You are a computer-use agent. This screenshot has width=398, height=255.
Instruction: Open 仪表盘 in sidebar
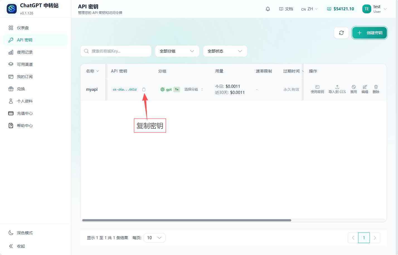35,28
